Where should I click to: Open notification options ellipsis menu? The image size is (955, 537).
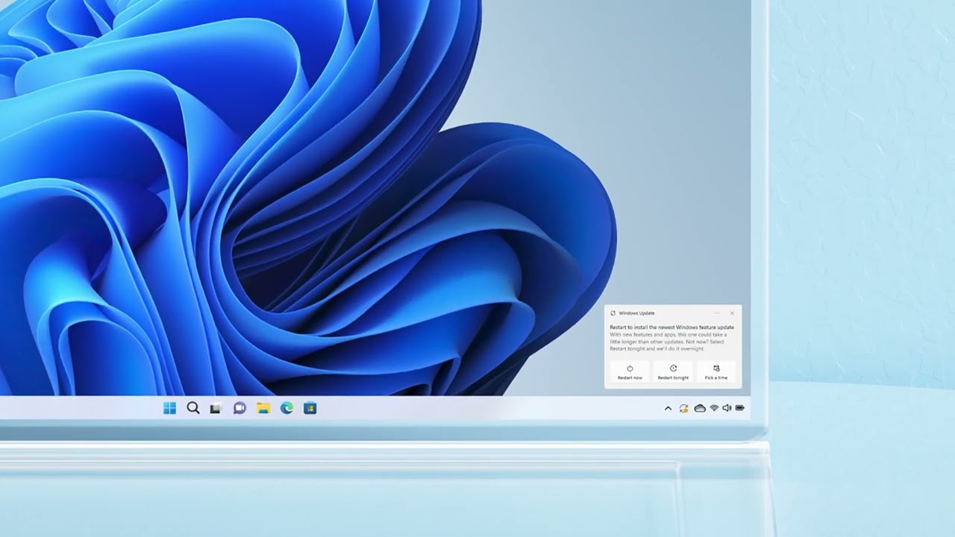(717, 313)
